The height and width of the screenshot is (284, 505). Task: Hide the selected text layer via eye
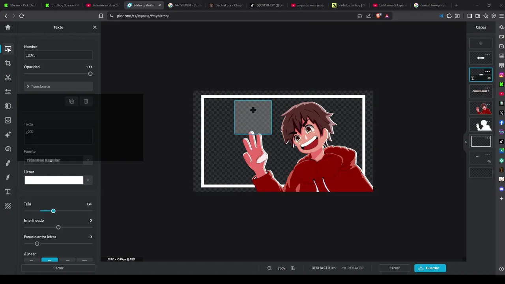tap(489, 78)
